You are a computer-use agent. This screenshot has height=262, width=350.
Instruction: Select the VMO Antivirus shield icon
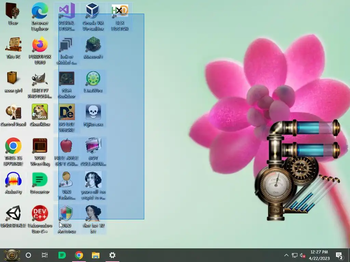(x=67, y=219)
